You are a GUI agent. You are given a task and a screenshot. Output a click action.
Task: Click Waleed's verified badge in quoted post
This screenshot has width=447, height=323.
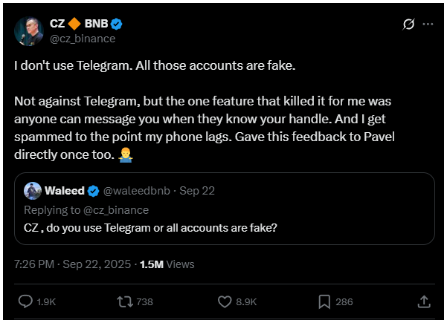(94, 191)
